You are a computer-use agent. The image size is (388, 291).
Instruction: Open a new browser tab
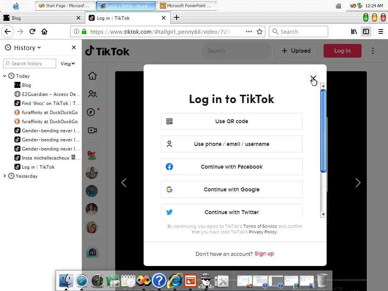tap(177, 17)
